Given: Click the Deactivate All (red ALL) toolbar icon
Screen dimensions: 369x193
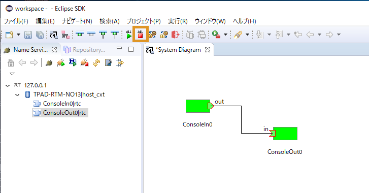Looking at the screenshot, I should 141,35.
